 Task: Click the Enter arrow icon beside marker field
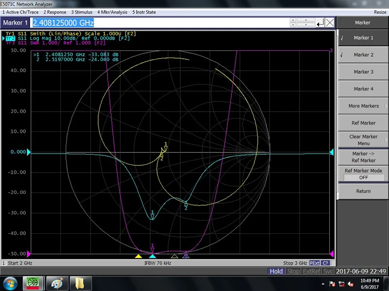pos(320,23)
